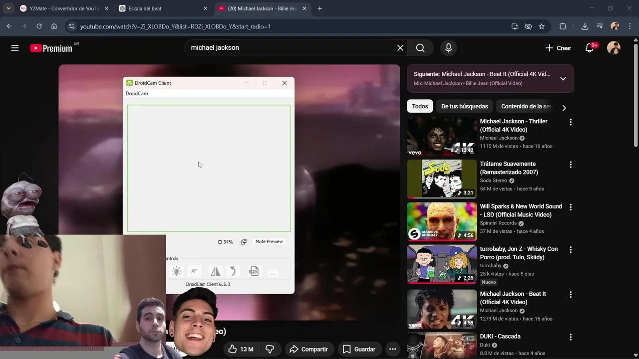Image resolution: width=639 pixels, height=359 pixels.
Task: Click the Compartir share button
Action: click(x=309, y=349)
